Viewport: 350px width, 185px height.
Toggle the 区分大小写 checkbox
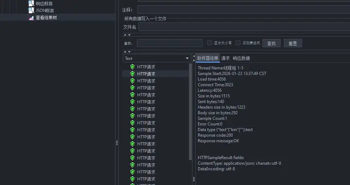[210, 43]
